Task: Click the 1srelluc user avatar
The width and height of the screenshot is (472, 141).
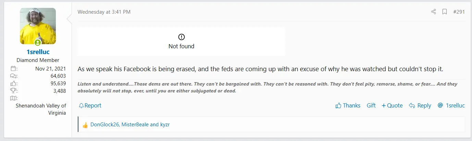Action: (38, 26)
